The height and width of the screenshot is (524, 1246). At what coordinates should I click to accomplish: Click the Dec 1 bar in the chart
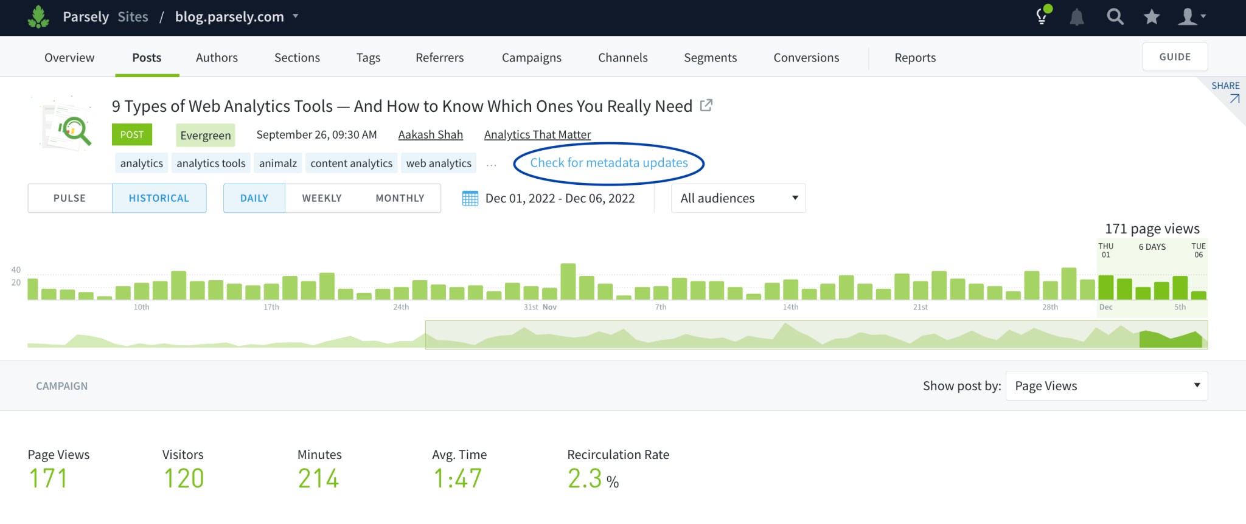coord(1105,288)
